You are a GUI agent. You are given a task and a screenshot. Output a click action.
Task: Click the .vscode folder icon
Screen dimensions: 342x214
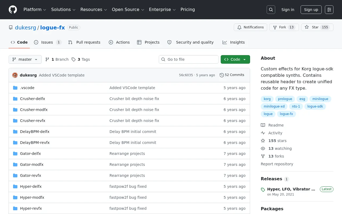click(15, 88)
